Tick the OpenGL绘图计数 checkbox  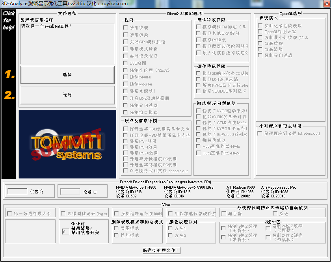(x=260, y=32)
